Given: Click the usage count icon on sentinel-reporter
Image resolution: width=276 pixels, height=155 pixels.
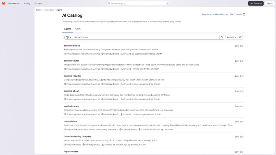Looking at the screenshot, I should tap(236, 76).
